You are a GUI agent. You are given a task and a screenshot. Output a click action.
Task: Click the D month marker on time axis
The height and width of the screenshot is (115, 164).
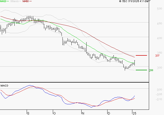click(x=109, y=113)
